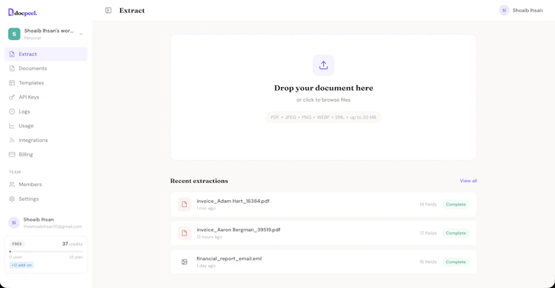Go to Billing page
The width and height of the screenshot is (555, 288).
coord(46,154)
